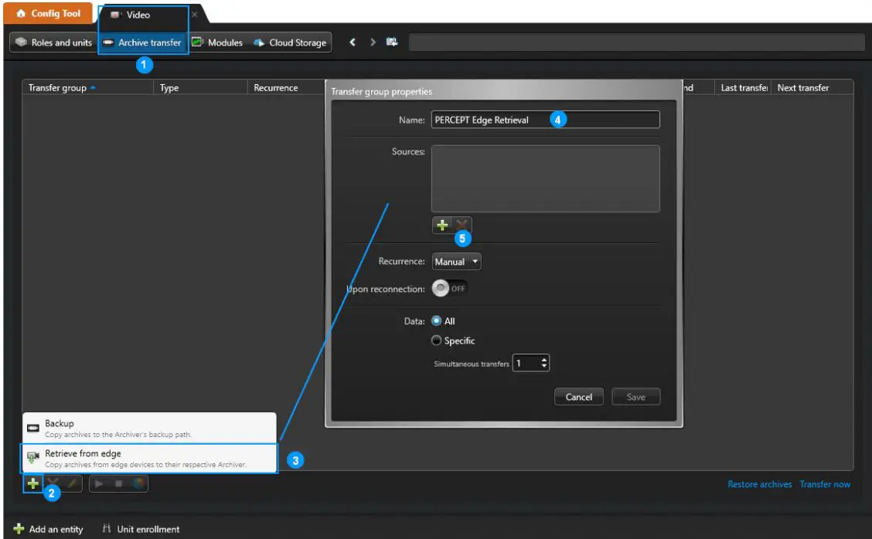Open the Restore archives link
The image size is (872, 539).
pos(760,484)
